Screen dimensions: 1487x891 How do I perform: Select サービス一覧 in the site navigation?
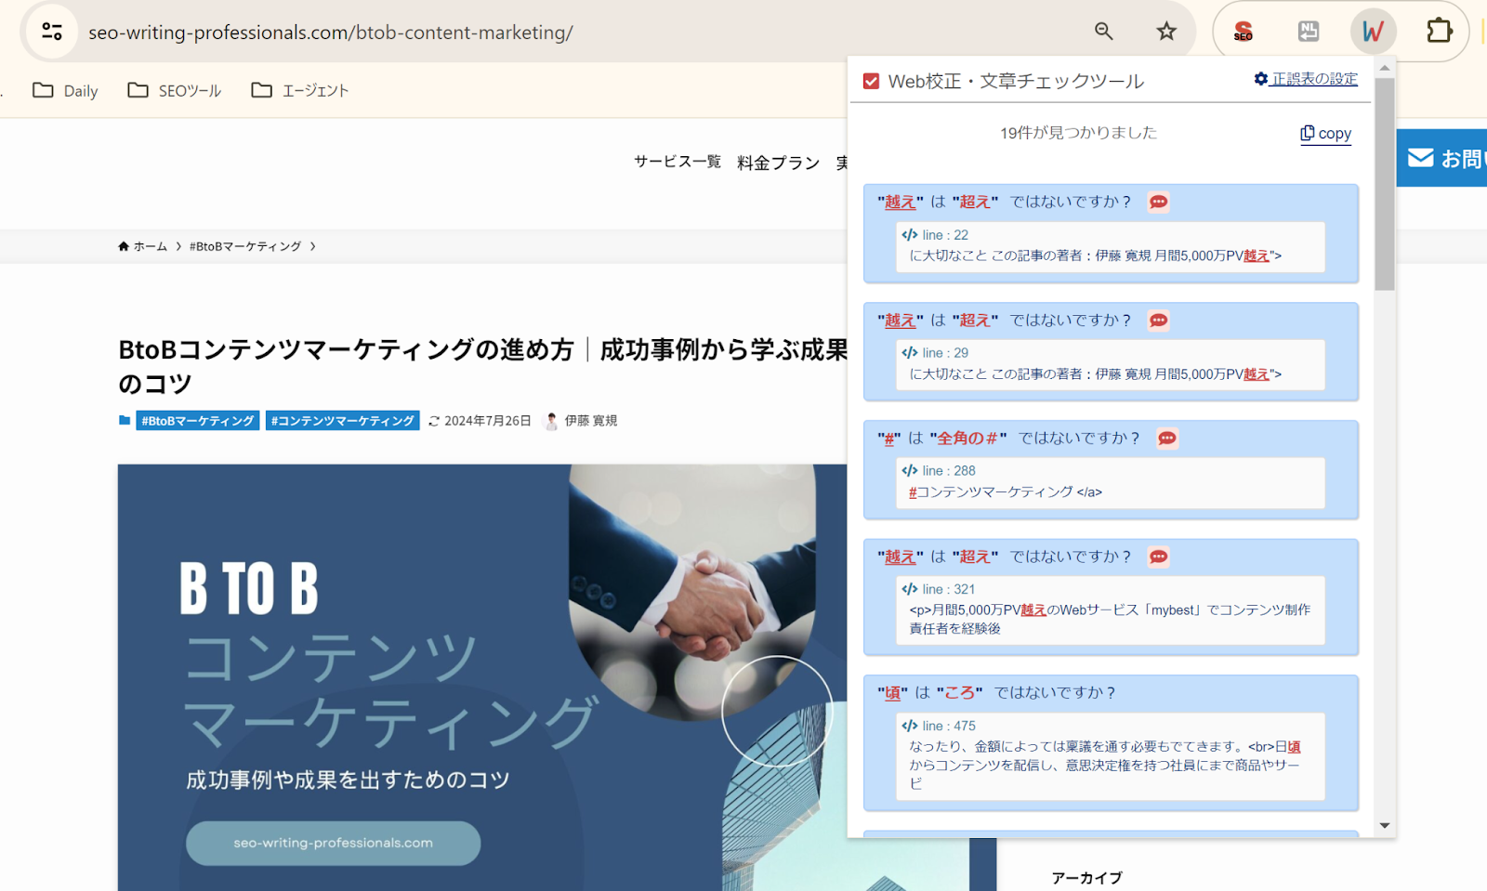[x=677, y=161]
